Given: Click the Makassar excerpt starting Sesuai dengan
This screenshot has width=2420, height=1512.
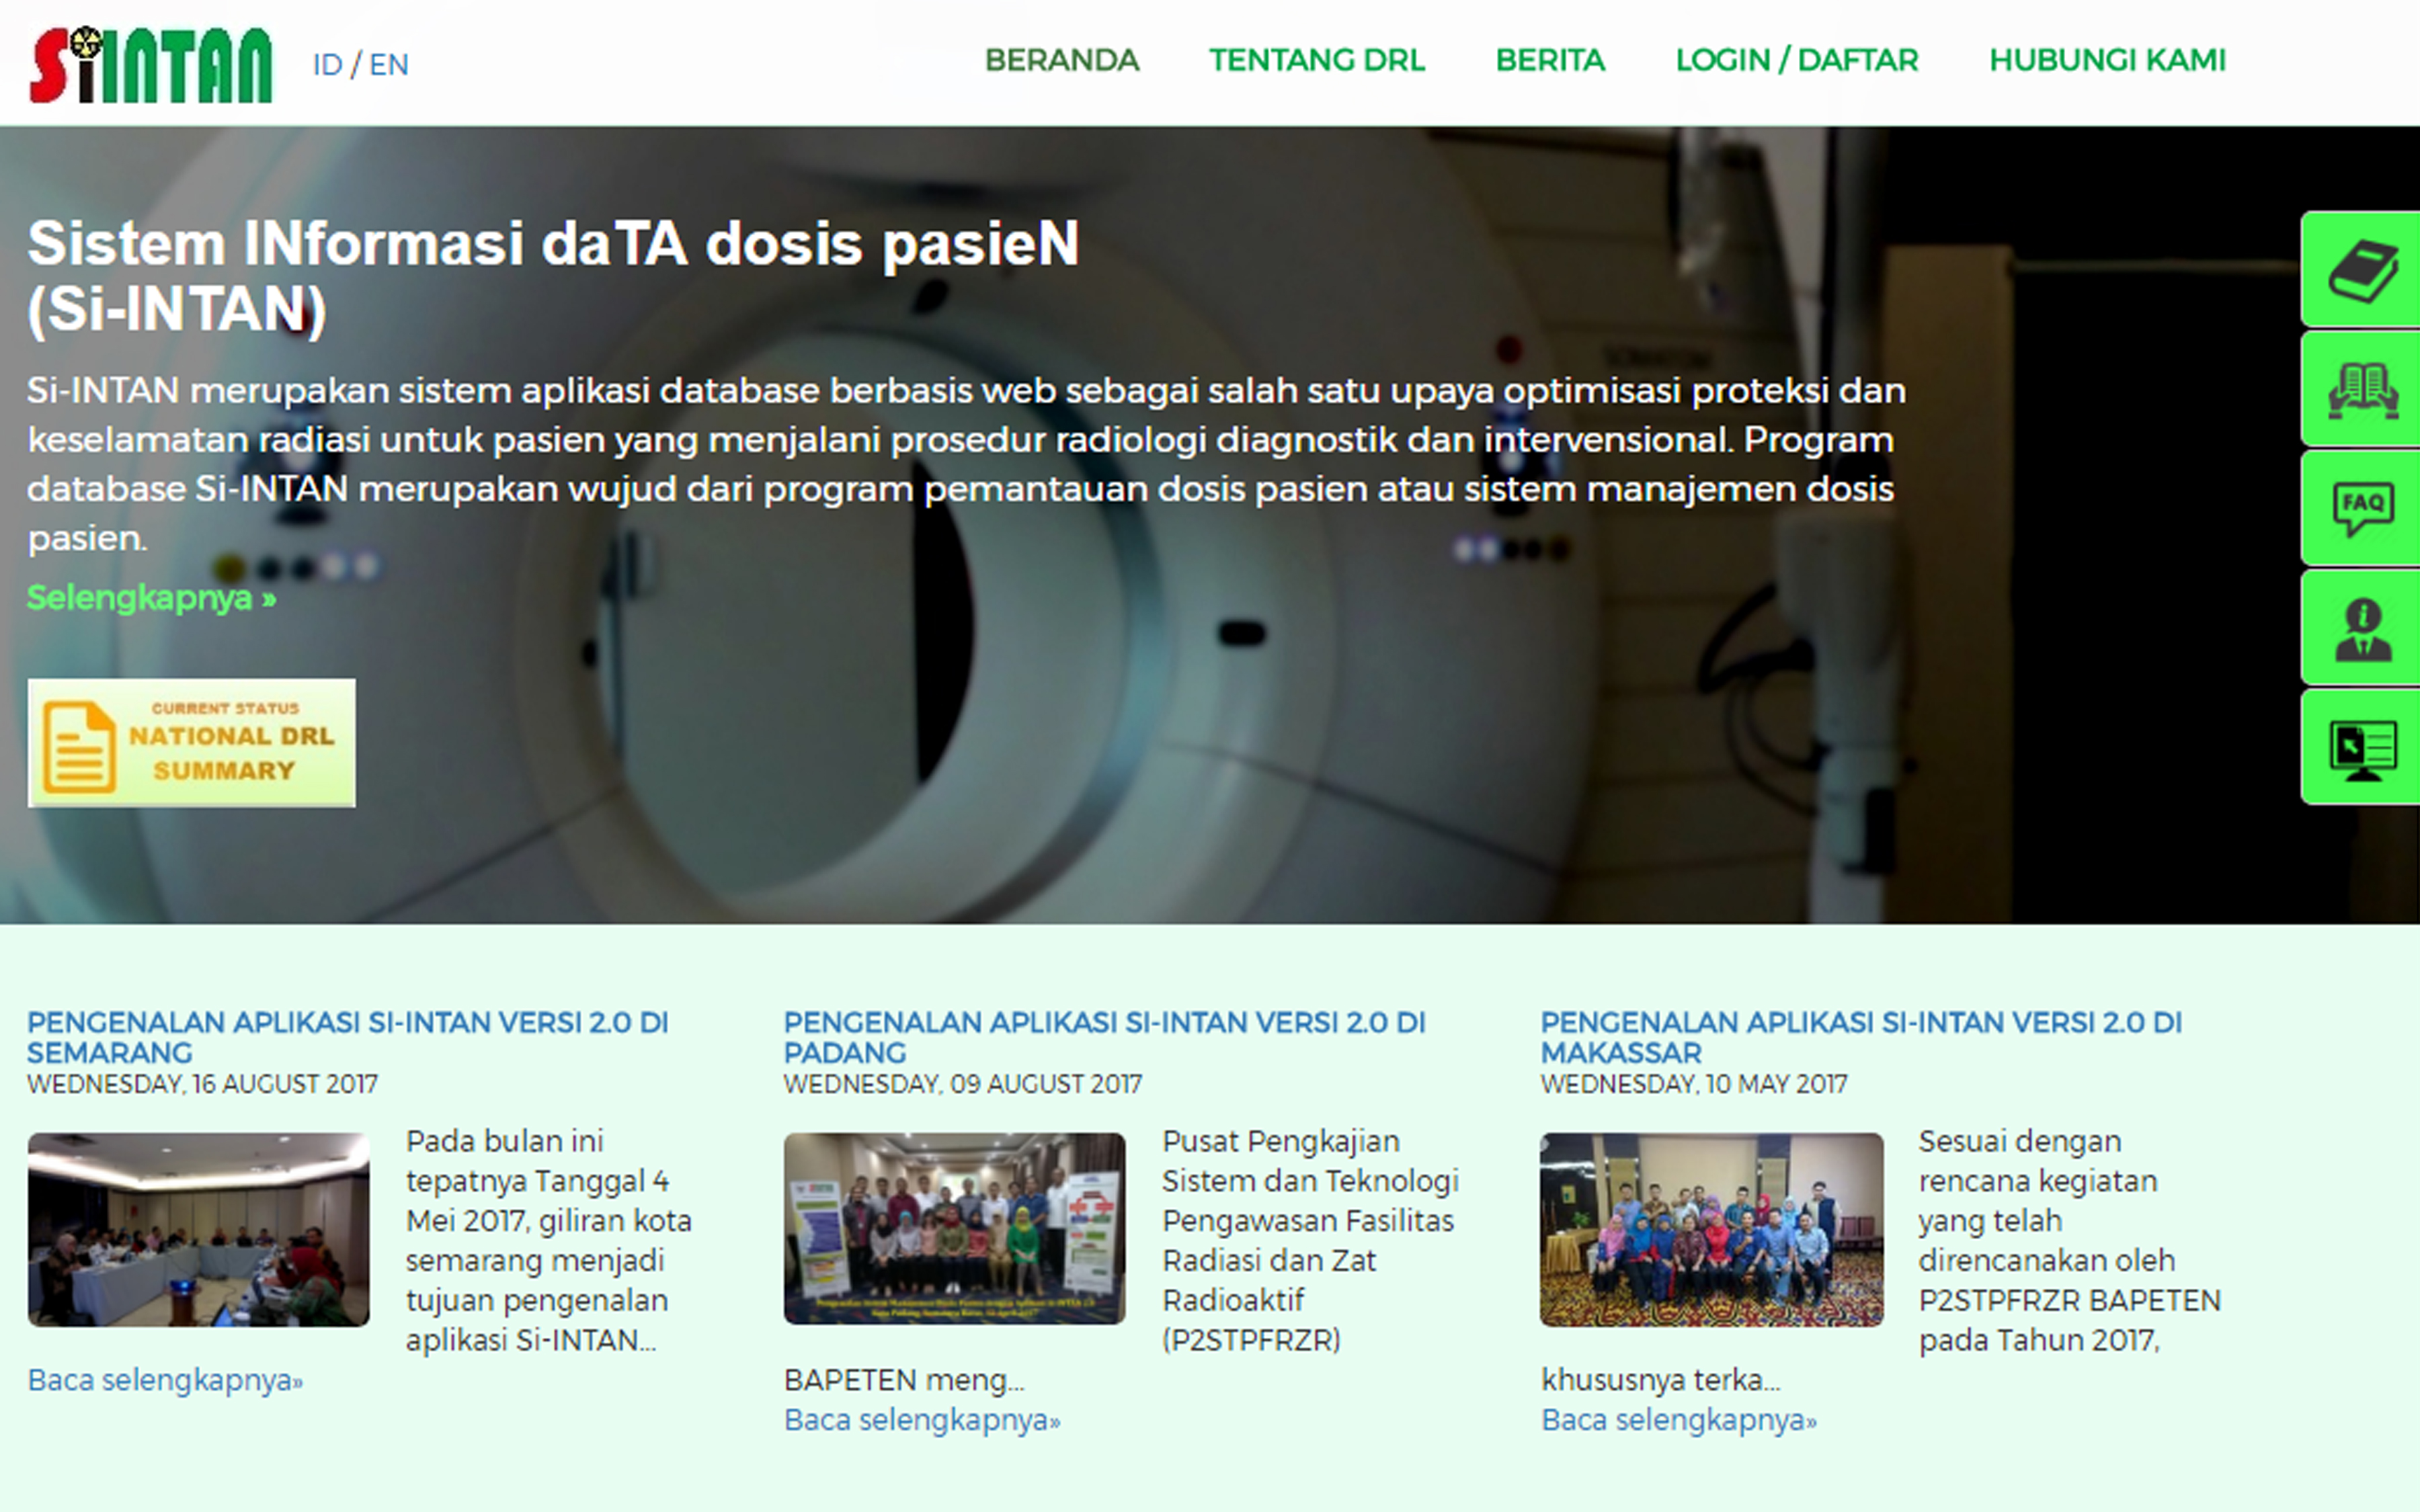Looking at the screenshot, I should point(2069,1240).
